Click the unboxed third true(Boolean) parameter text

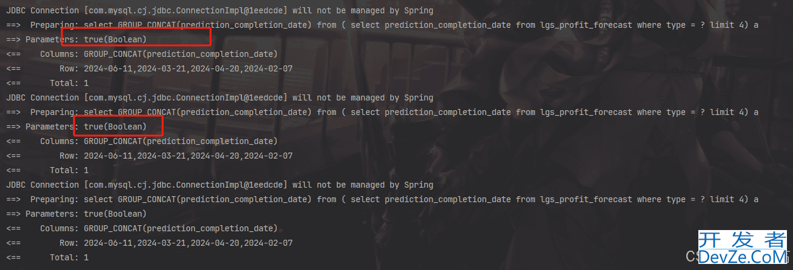(x=115, y=214)
